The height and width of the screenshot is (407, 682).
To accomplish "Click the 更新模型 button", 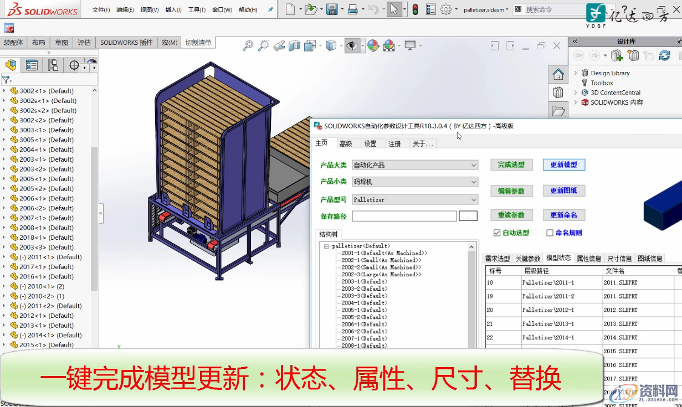I will (x=563, y=164).
